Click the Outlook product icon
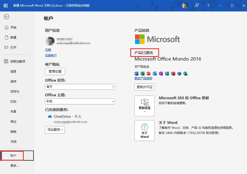The image size is (247, 174). (155, 74)
